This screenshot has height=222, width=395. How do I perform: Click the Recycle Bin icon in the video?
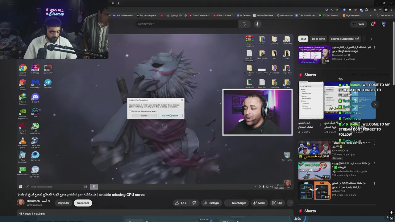[287, 156]
